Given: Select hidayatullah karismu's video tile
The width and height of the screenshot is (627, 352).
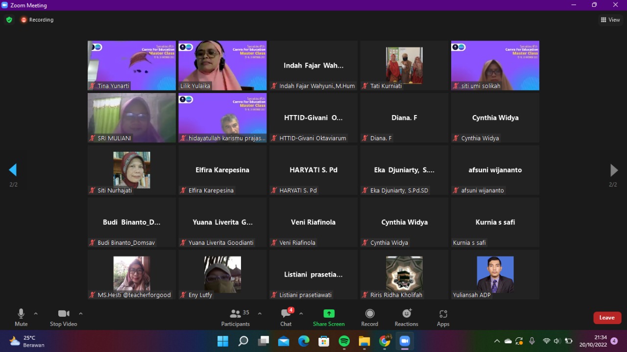Looking at the screenshot, I should [222, 118].
